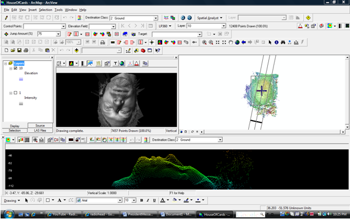
Task: Toggle Underline text formatting
Action: coord(154,200)
